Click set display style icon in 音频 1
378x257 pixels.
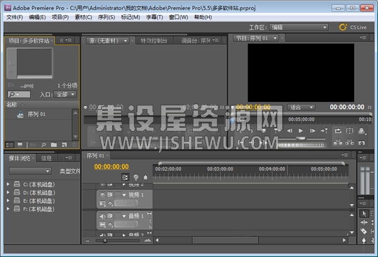tap(103, 225)
